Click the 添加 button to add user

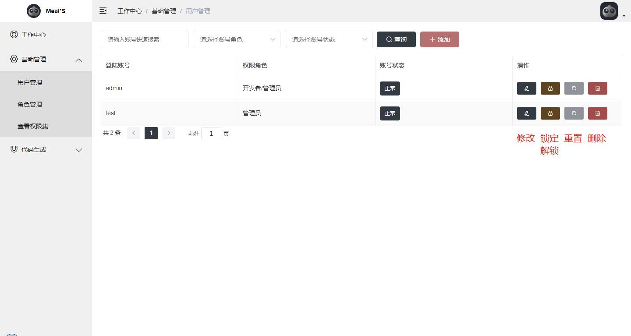[x=440, y=39]
